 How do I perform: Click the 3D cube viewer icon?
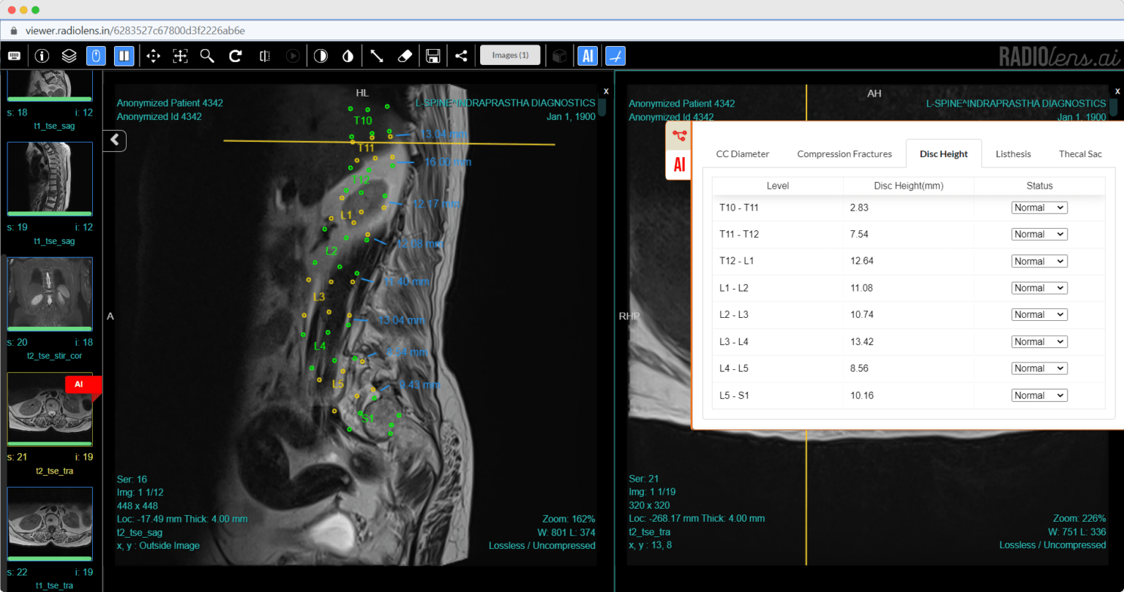[x=558, y=56]
